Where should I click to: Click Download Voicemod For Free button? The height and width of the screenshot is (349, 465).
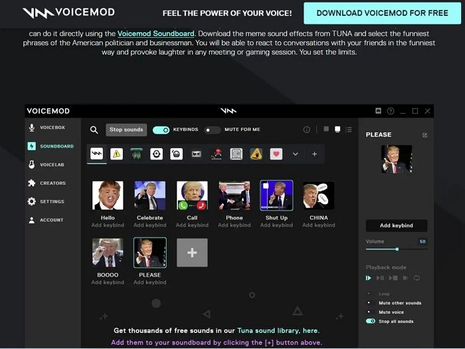pos(381,13)
